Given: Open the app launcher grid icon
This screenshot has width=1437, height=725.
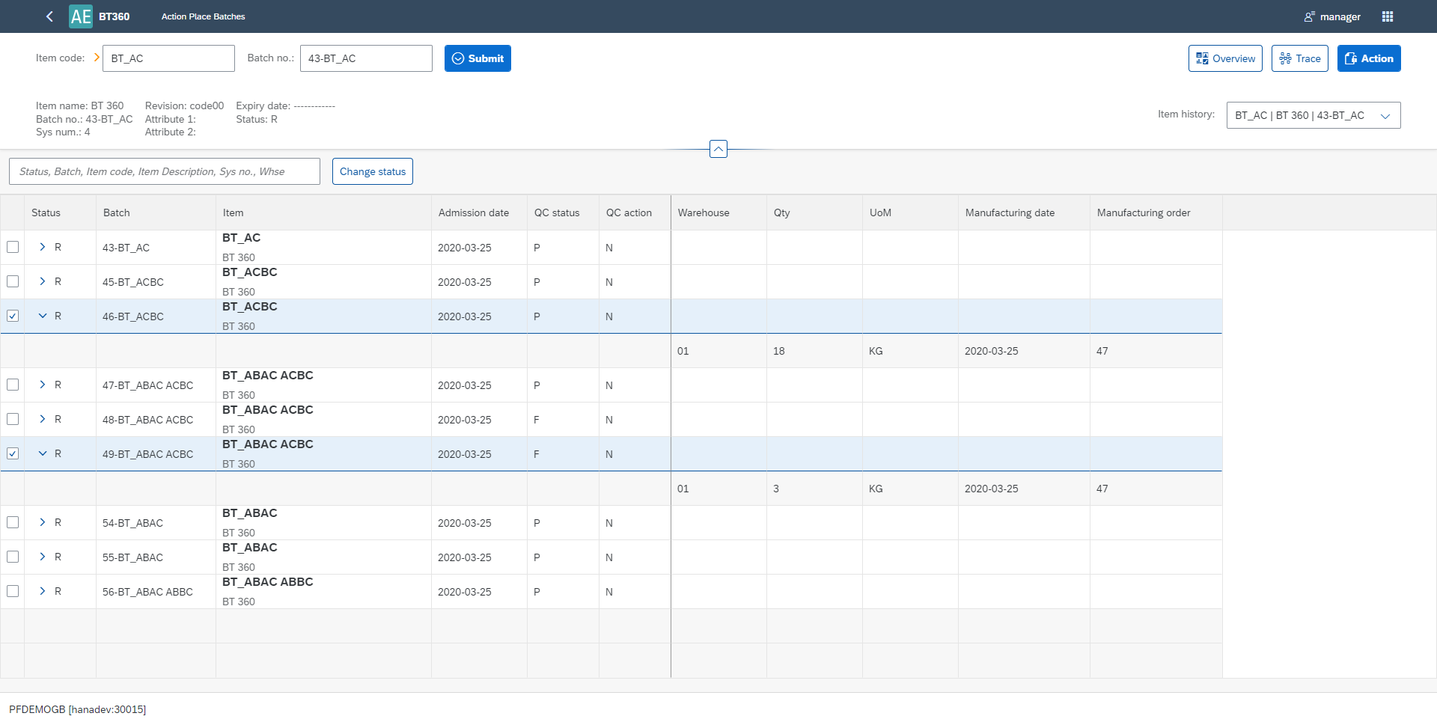Looking at the screenshot, I should [x=1388, y=16].
